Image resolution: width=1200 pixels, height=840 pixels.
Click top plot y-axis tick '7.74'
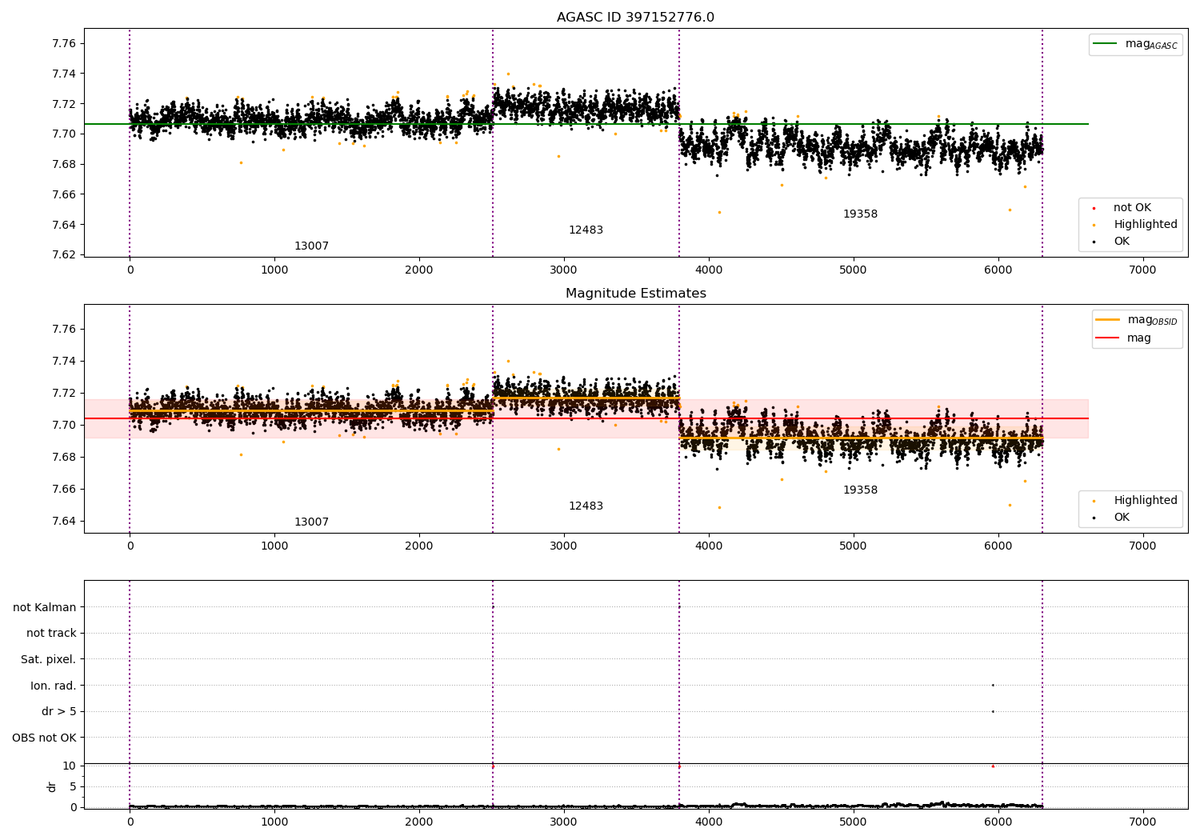pyautogui.click(x=64, y=74)
